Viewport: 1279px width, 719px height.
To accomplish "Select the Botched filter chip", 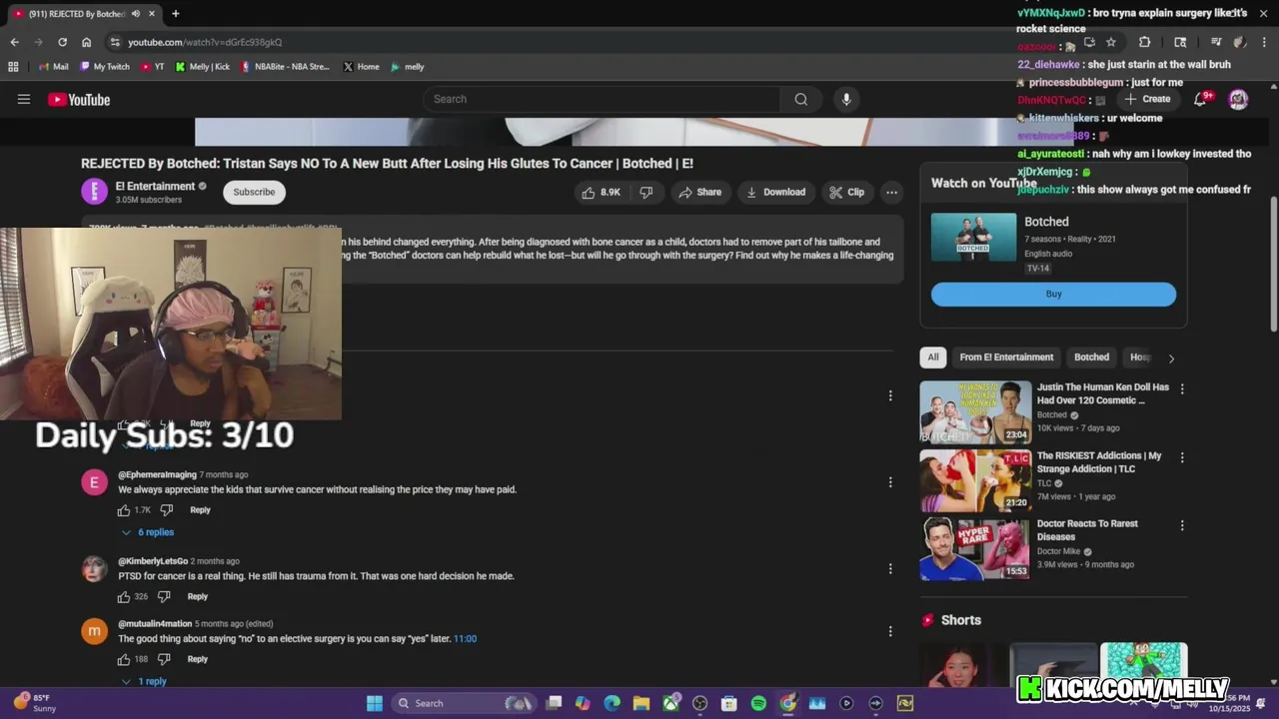I will (x=1091, y=358).
